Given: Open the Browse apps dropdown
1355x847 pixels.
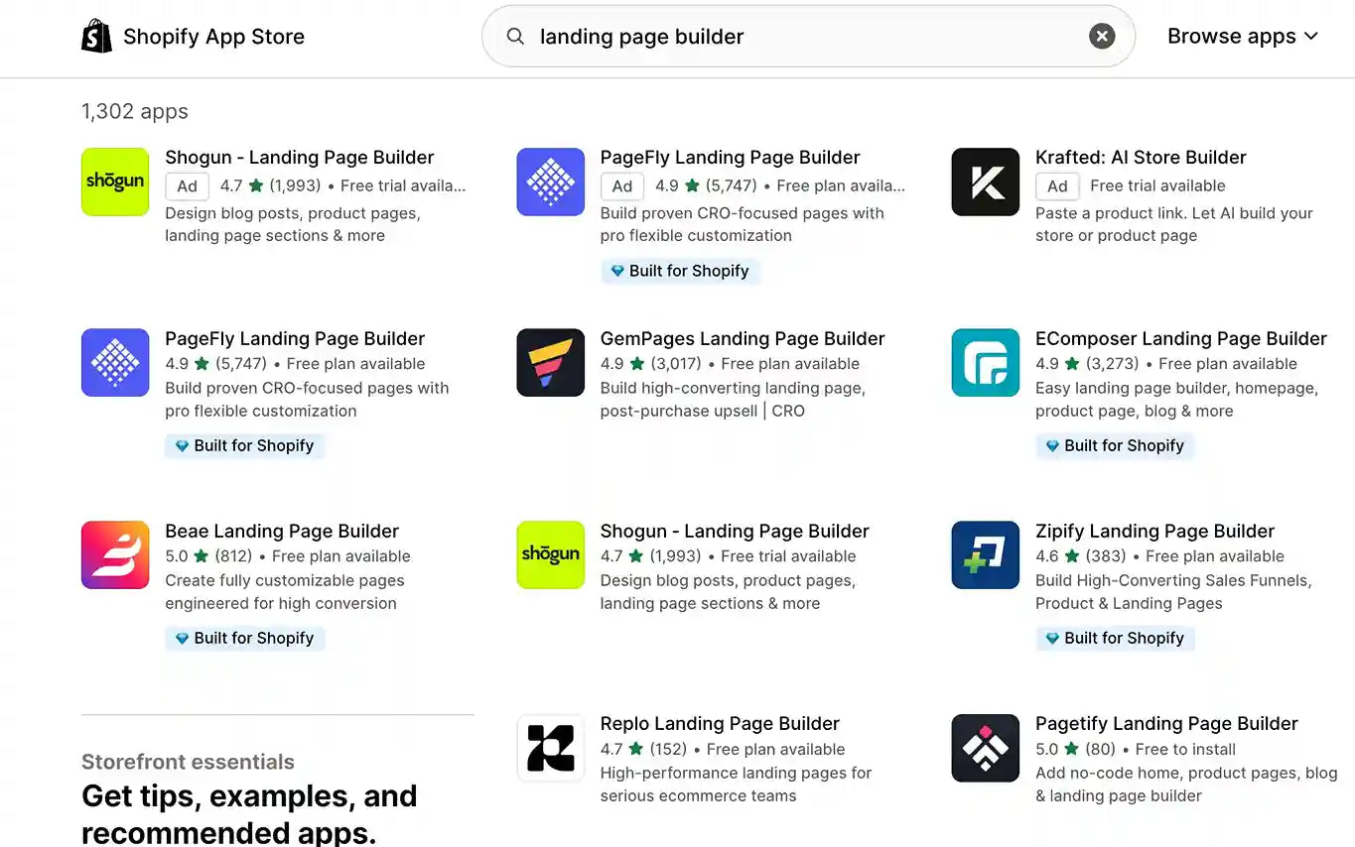Looking at the screenshot, I should 1242,36.
